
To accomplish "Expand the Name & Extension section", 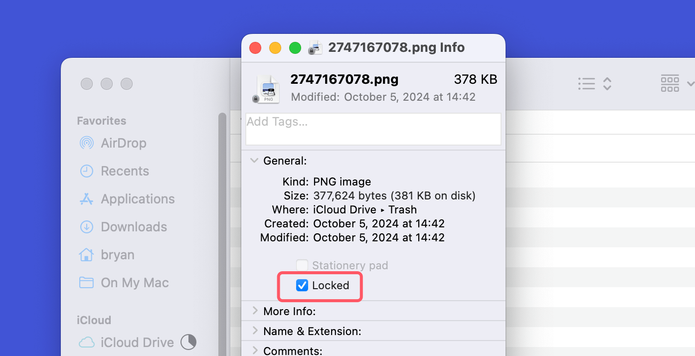I will [x=255, y=331].
